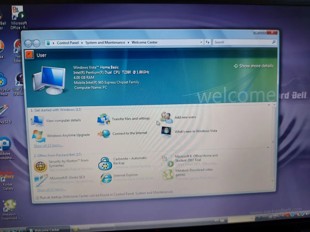
Task: Click Show all 13 items link
Action: 48,146
